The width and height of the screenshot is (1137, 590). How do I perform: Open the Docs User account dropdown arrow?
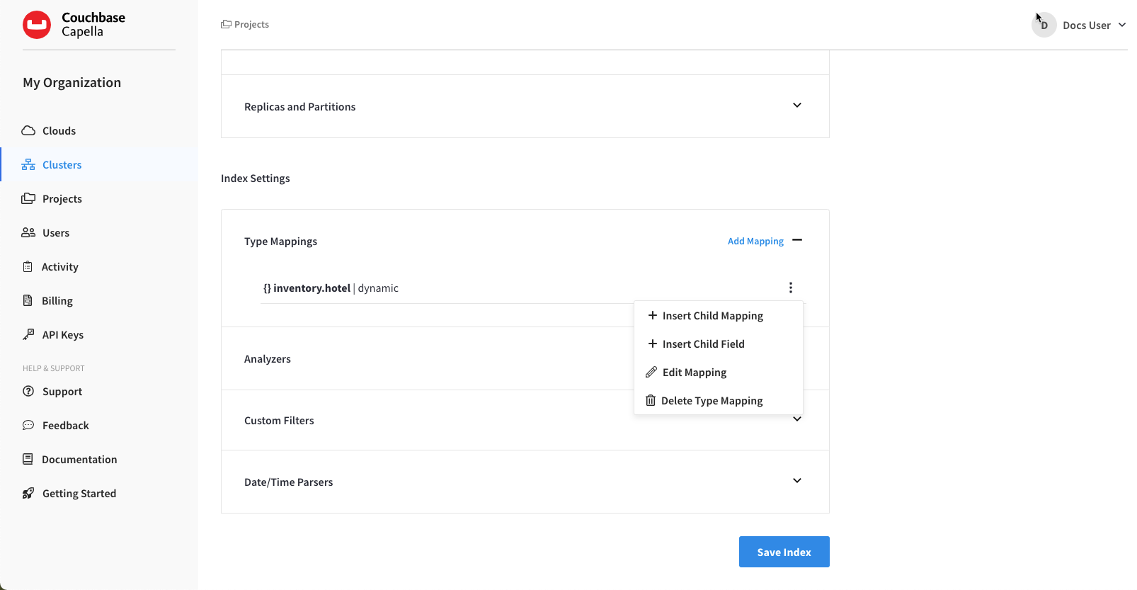(x=1122, y=25)
